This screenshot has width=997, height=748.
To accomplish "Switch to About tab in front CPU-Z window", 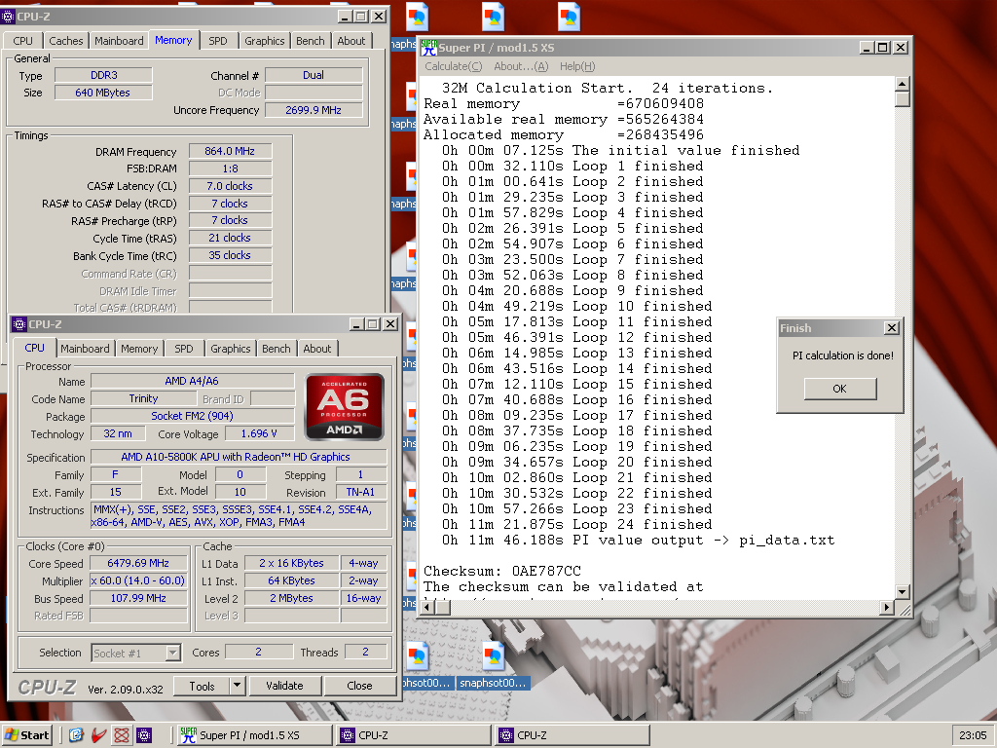I will 317,349.
